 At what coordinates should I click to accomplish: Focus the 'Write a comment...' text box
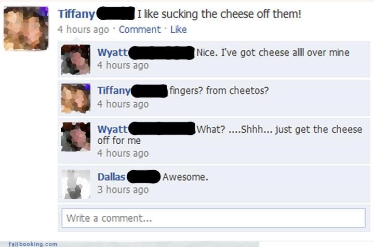pyautogui.click(x=213, y=218)
